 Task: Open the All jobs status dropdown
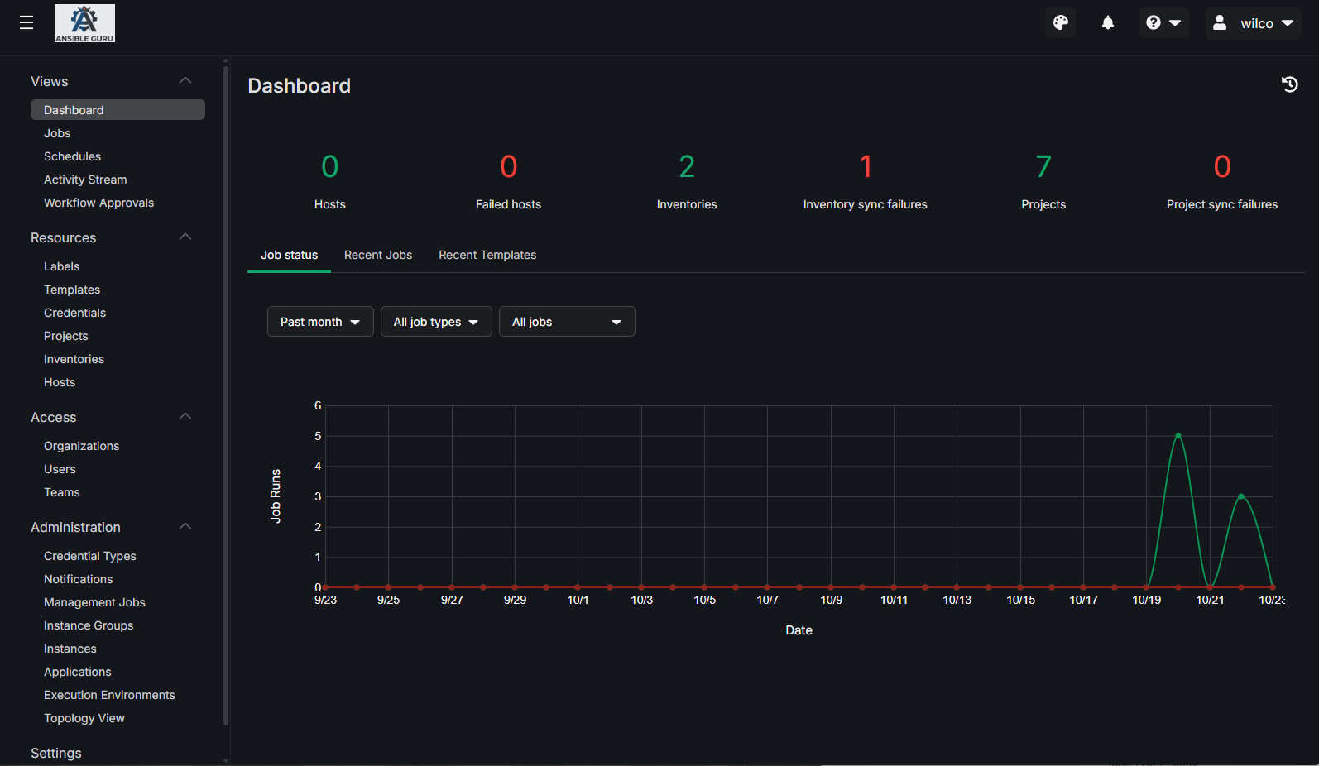click(567, 322)
